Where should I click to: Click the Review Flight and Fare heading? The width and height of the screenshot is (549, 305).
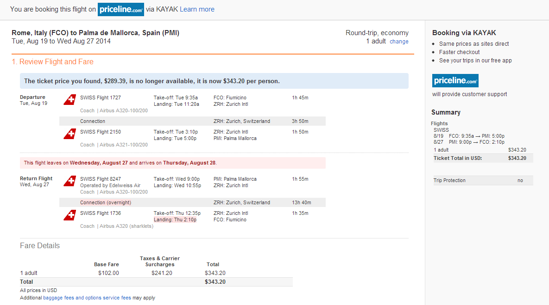(52, 62)
